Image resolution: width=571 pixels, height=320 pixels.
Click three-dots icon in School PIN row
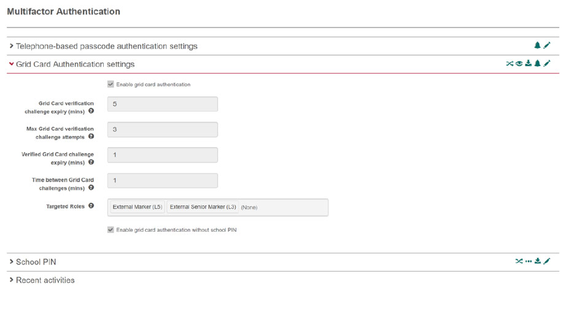[x=529, y=261]
